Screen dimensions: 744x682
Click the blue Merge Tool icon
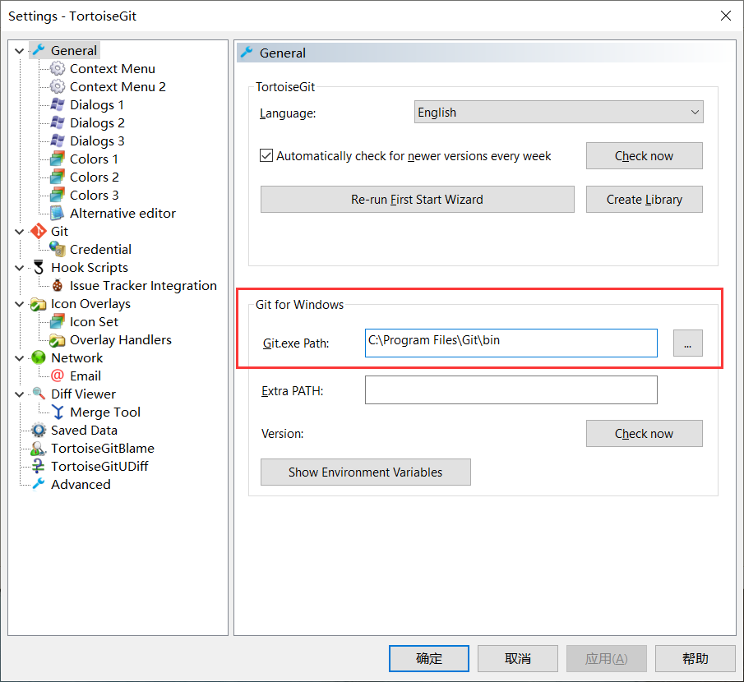click(x=58, y=412)
